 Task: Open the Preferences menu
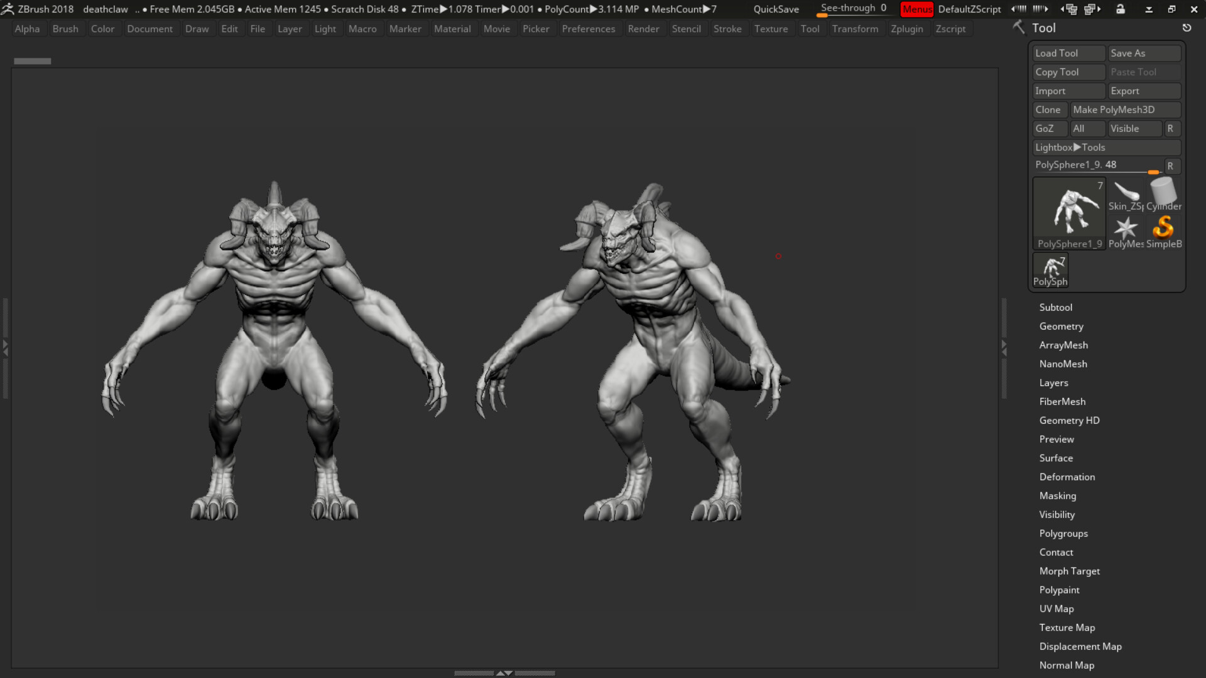pyautogui.click(x=588, y=29)
